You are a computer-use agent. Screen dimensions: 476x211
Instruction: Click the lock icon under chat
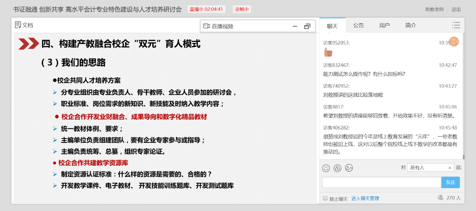(x=337, y=168)
